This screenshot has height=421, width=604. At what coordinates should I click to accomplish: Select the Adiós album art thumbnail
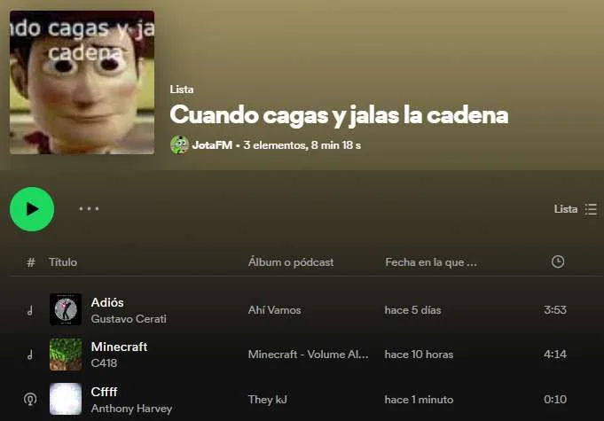(66, 309)
